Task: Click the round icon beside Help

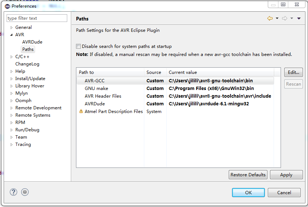Action: pyautogui.click(x=24, y=192)
